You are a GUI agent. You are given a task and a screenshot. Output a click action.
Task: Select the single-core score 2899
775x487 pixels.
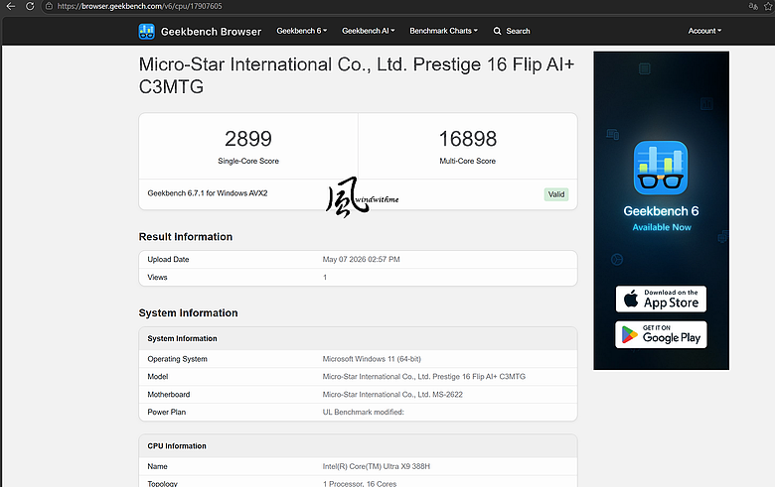coord(248,139)
